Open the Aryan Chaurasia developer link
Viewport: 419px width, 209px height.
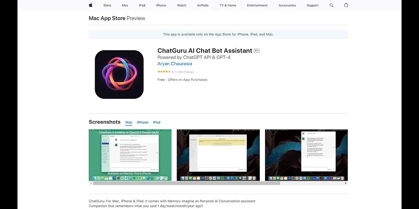pos(175,64)
